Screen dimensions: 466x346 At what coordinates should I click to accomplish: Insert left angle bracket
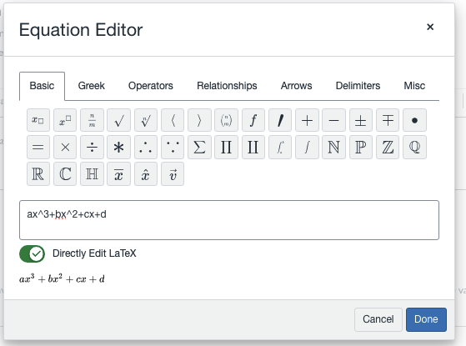tap(173, 120)
